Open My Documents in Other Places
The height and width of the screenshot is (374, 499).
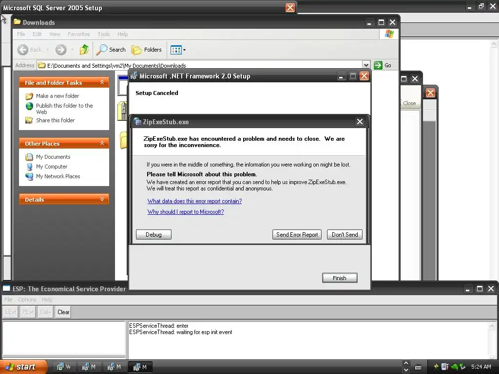pos(53,157)
